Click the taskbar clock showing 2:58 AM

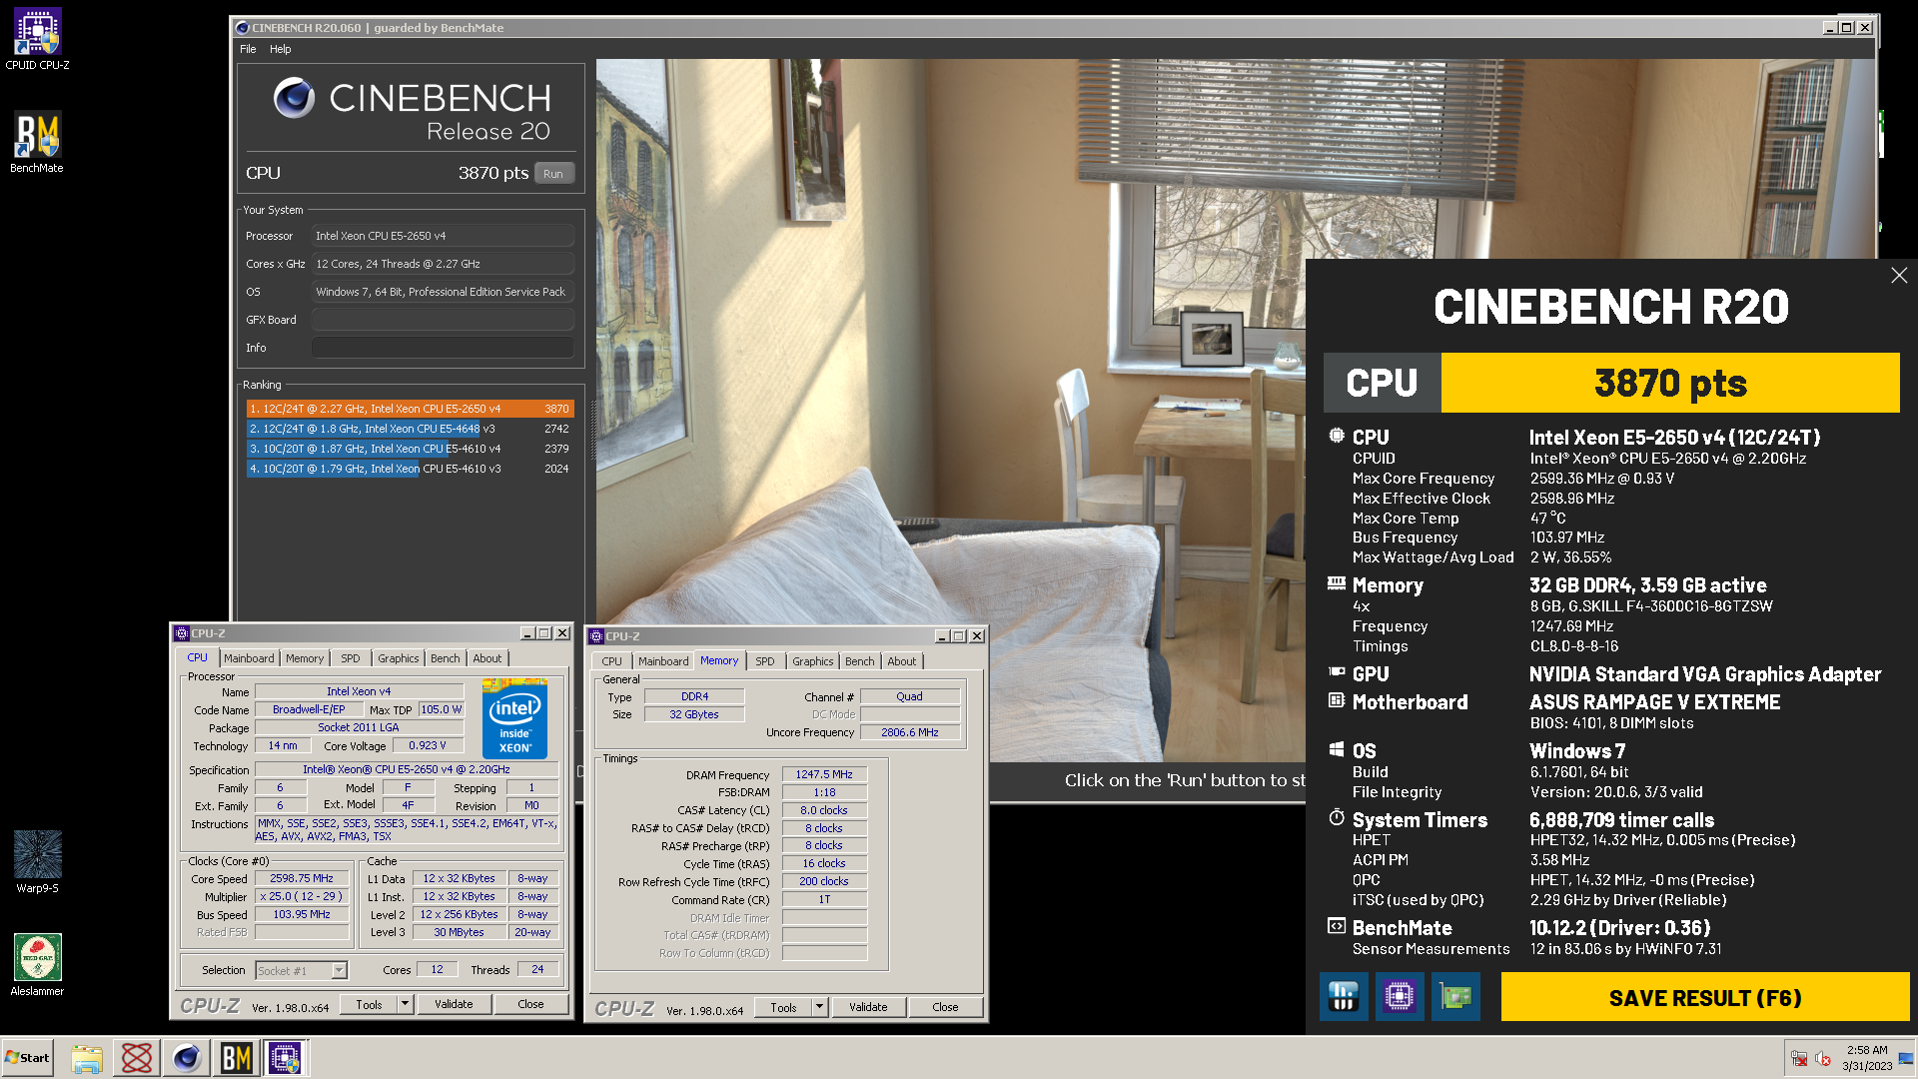pos(1867,1058)
